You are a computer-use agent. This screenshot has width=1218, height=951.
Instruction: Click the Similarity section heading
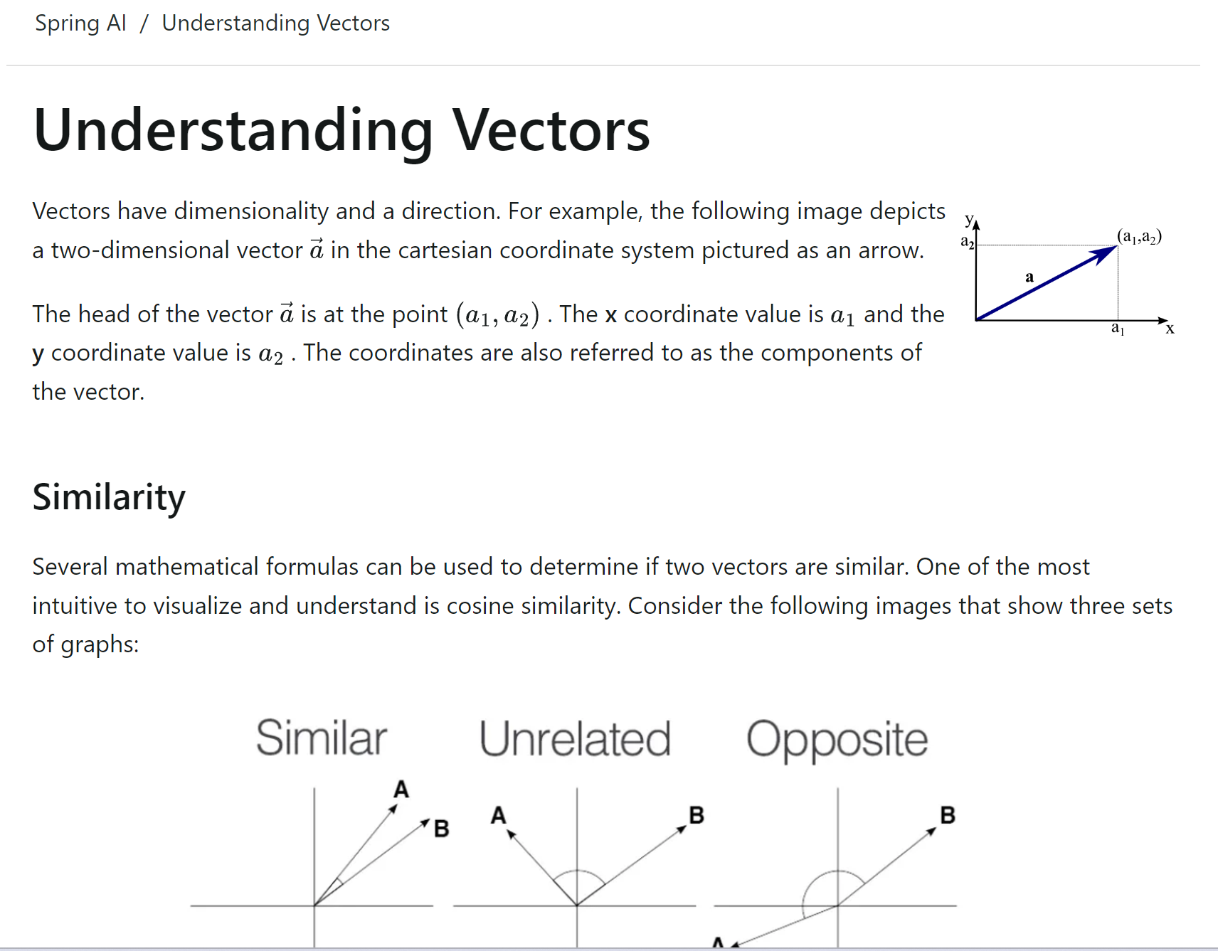tap(109, 496)
